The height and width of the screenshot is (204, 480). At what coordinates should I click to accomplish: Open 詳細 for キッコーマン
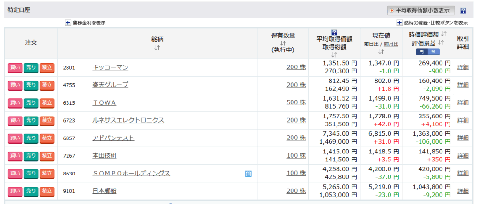(x=463, y=67)
